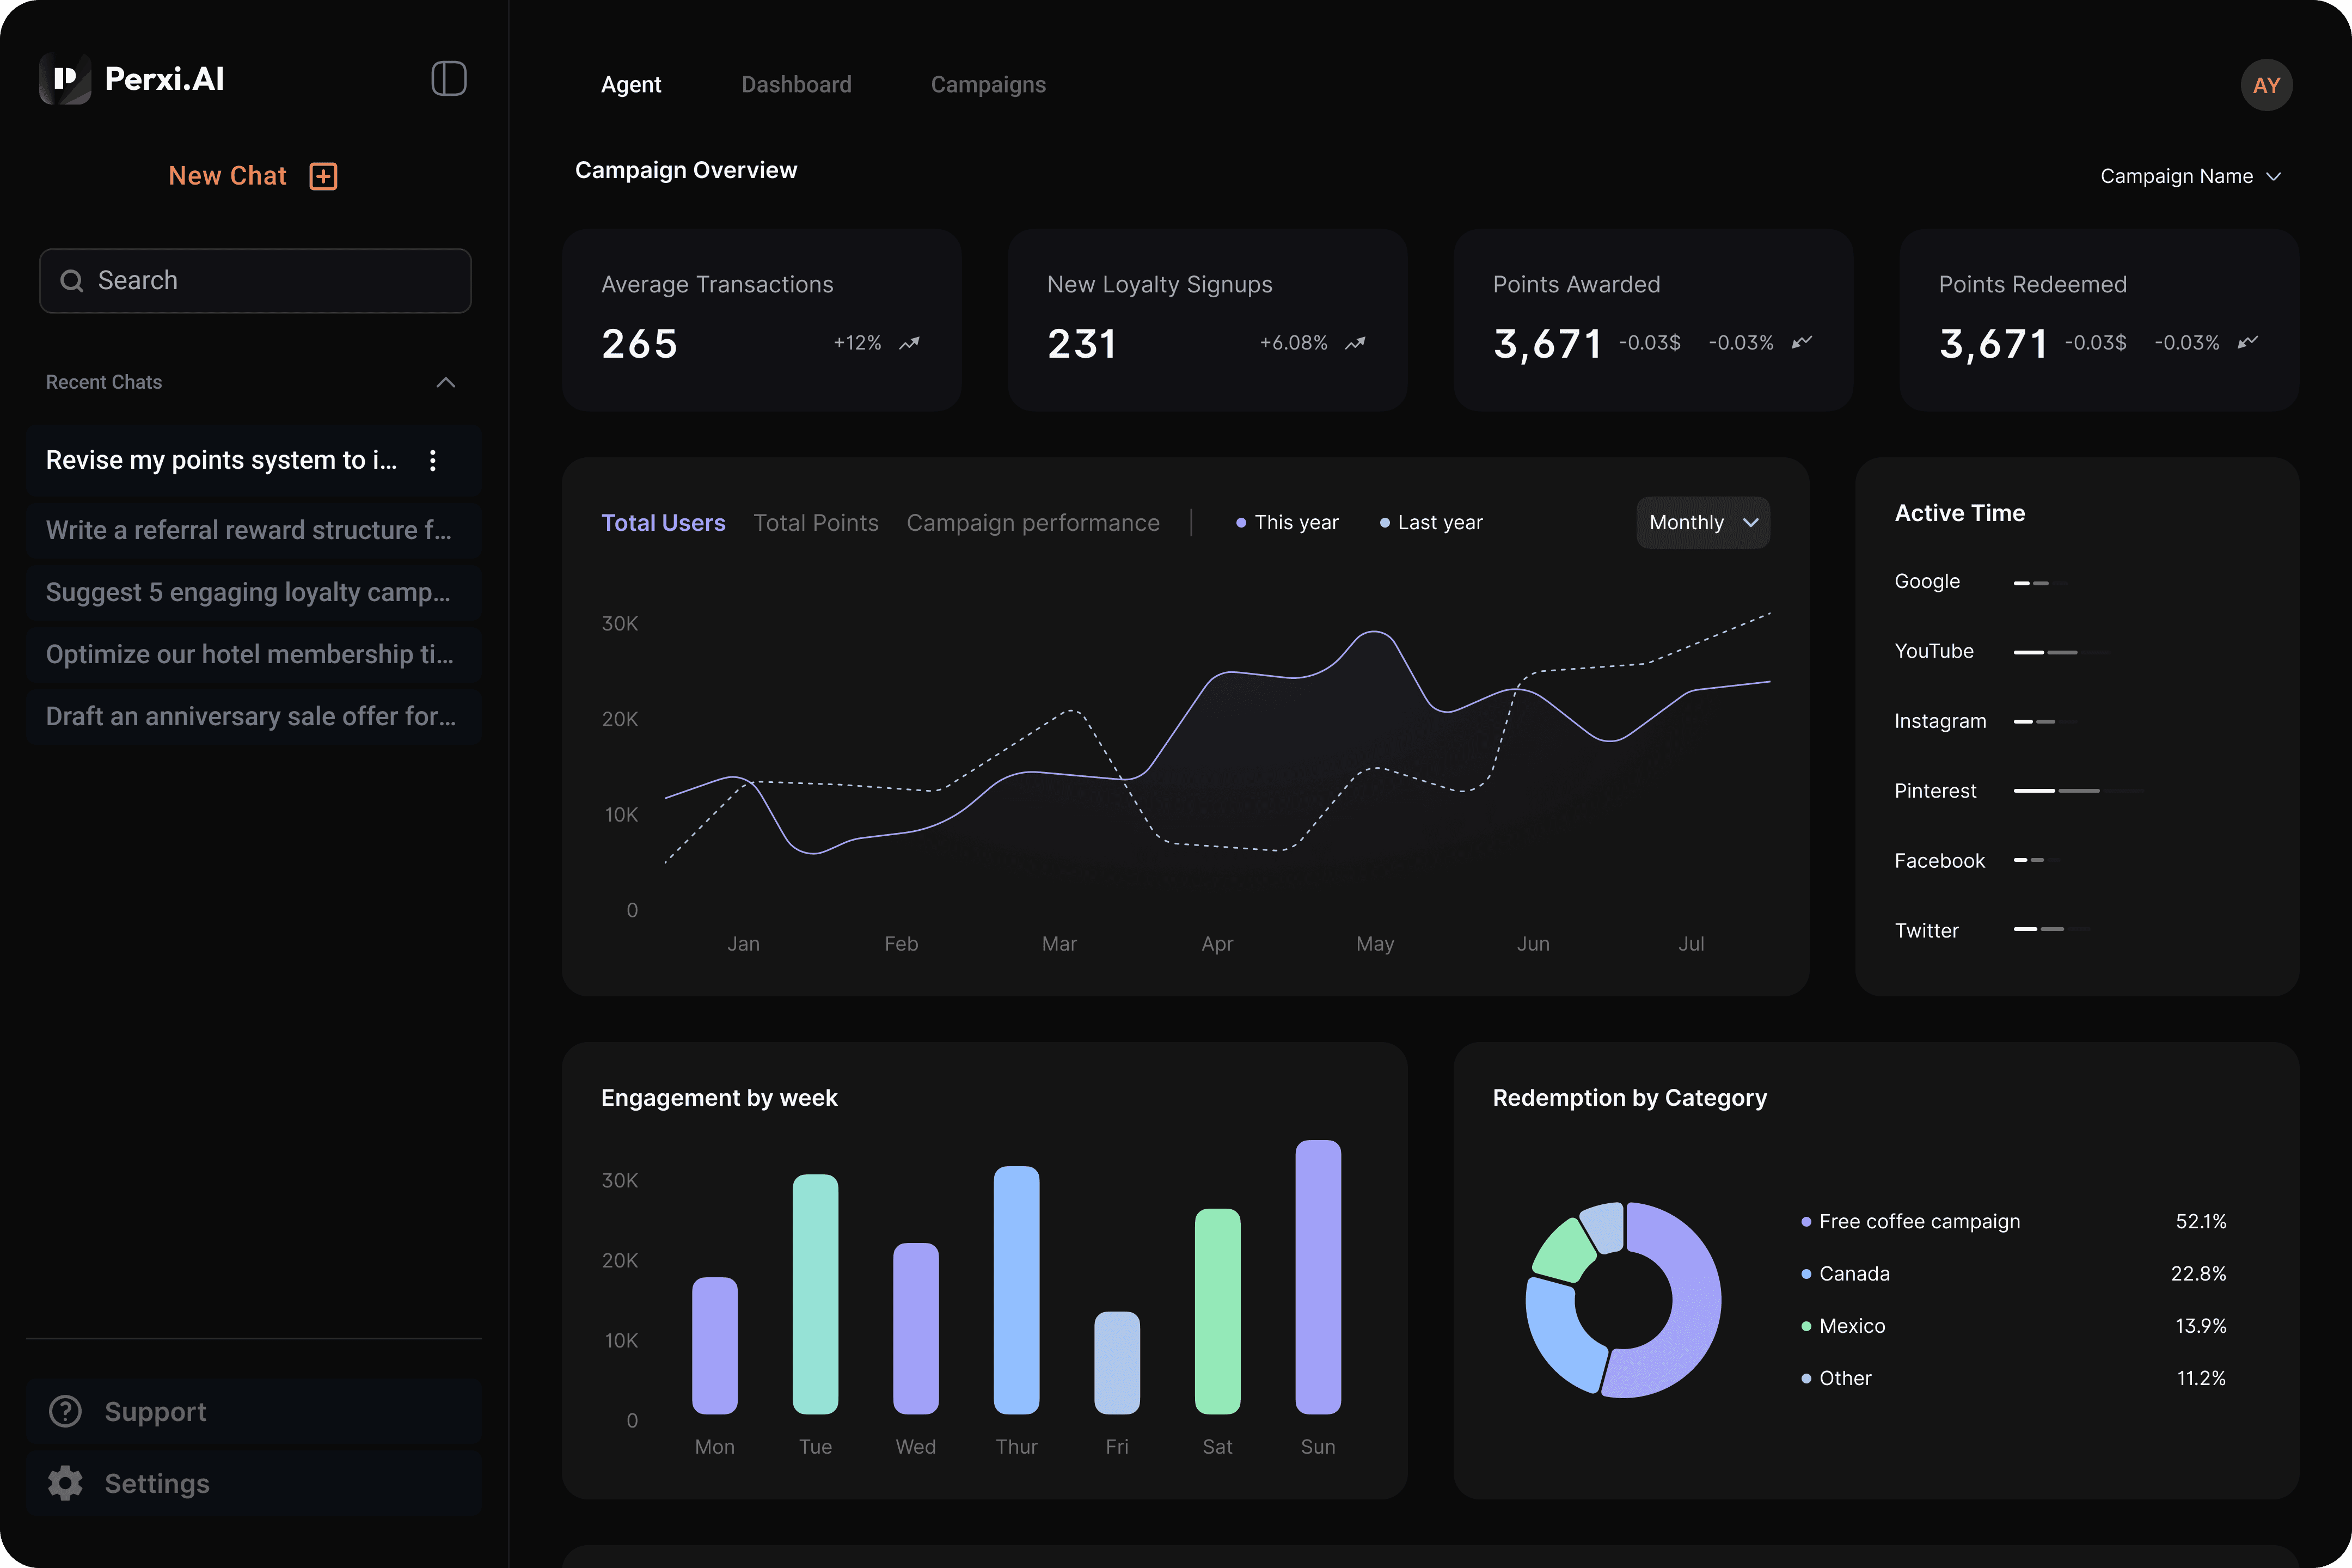Click the Perxi.AI logo icon
This screenshot has width=2352, height=1568.
(x=65, y=79)
